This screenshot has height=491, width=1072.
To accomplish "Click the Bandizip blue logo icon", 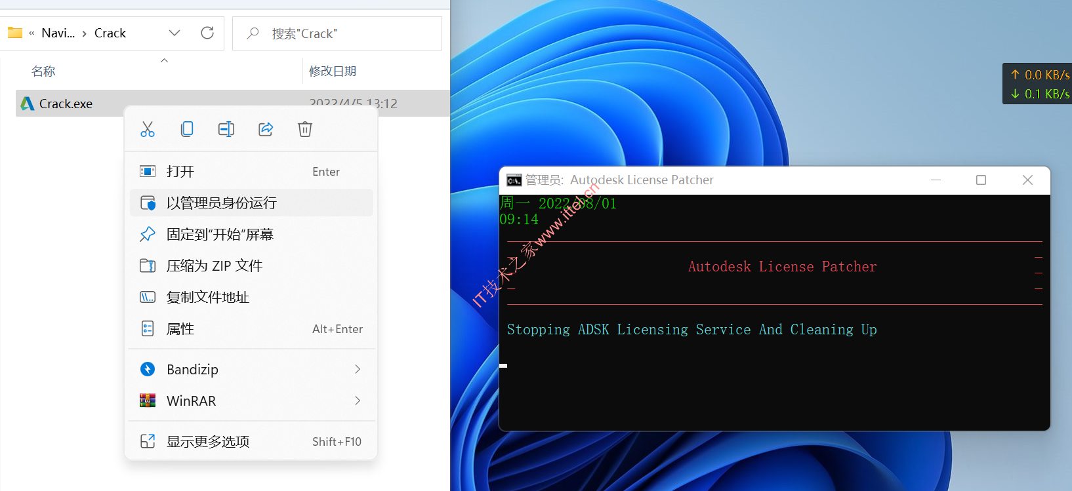I will tap(148, 369).
